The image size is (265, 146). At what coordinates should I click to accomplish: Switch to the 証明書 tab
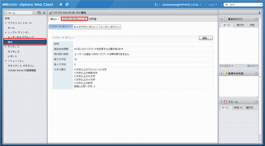coord(93,19)
